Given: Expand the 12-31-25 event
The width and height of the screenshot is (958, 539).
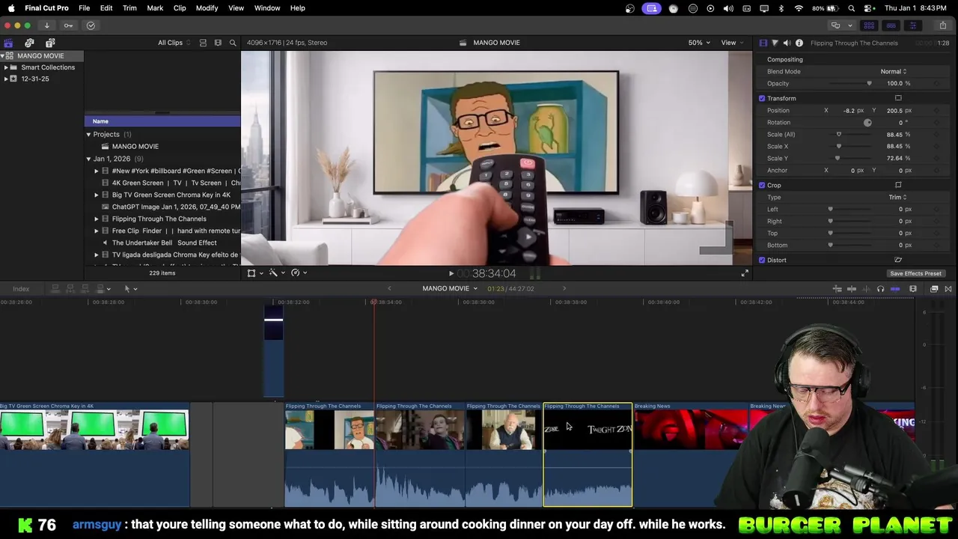Looking at the screenshot, I should (6, 79).
